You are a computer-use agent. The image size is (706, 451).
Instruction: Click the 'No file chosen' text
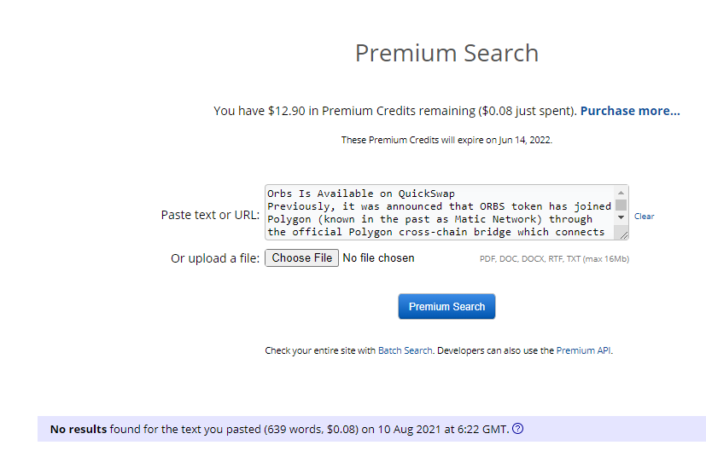click(x=378, y=258)
